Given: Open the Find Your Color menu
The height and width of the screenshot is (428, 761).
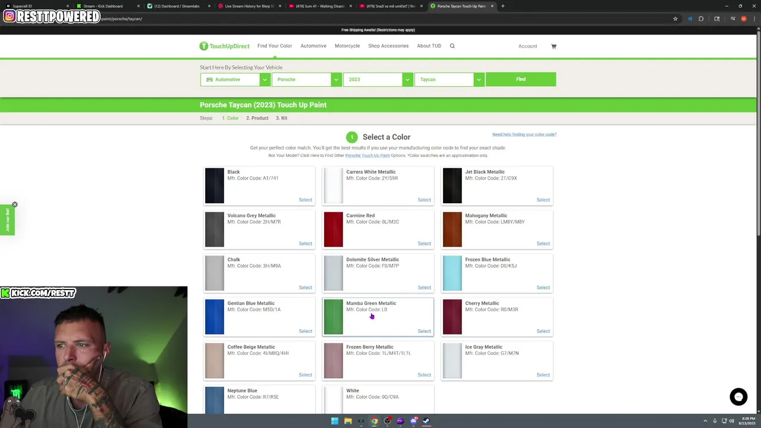Looking at the screenshot, I should [275, 46].
